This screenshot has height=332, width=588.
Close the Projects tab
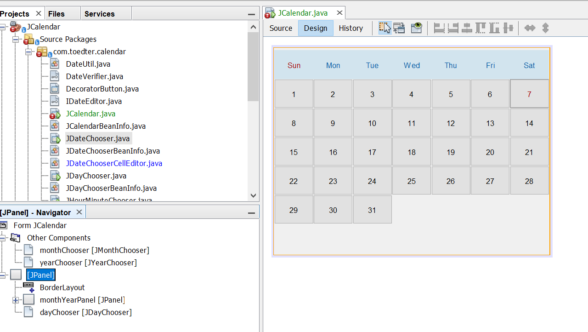tap(39, 14)
